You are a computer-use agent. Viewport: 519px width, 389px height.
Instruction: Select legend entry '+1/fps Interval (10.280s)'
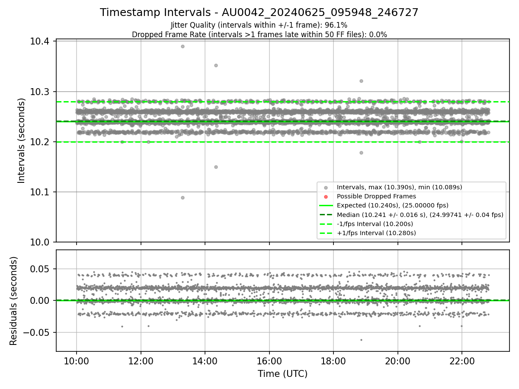pos(376,233)
